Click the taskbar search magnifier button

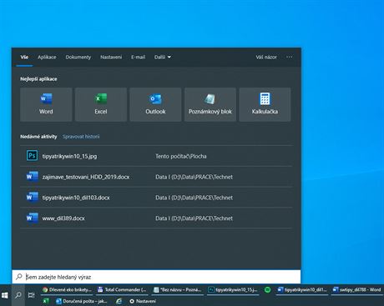[x=18, y=295]
